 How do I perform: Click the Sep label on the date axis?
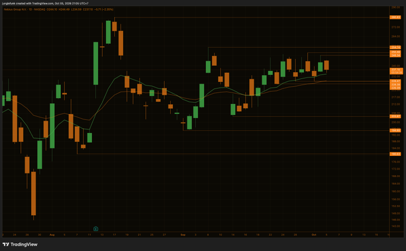click(183, 235)
